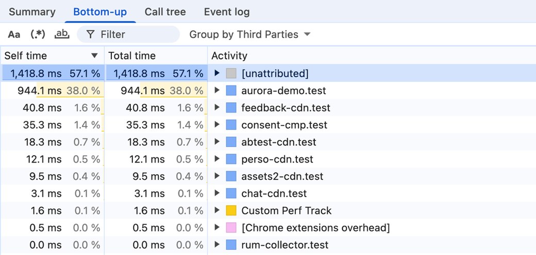This screenshot has width=536, height=255.
Task: Expand the feedback-cdn.test row
Action: (217, 107)
